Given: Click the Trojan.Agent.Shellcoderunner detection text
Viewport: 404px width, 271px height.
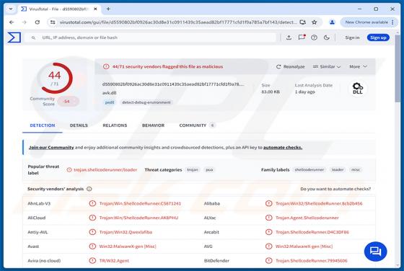Looking at the screenshot, I should coord(307,218).
